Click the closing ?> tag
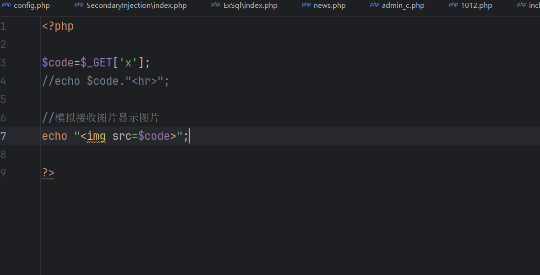Image resolution: width=540 pixels, height=275 pixels. coord(48,172)
